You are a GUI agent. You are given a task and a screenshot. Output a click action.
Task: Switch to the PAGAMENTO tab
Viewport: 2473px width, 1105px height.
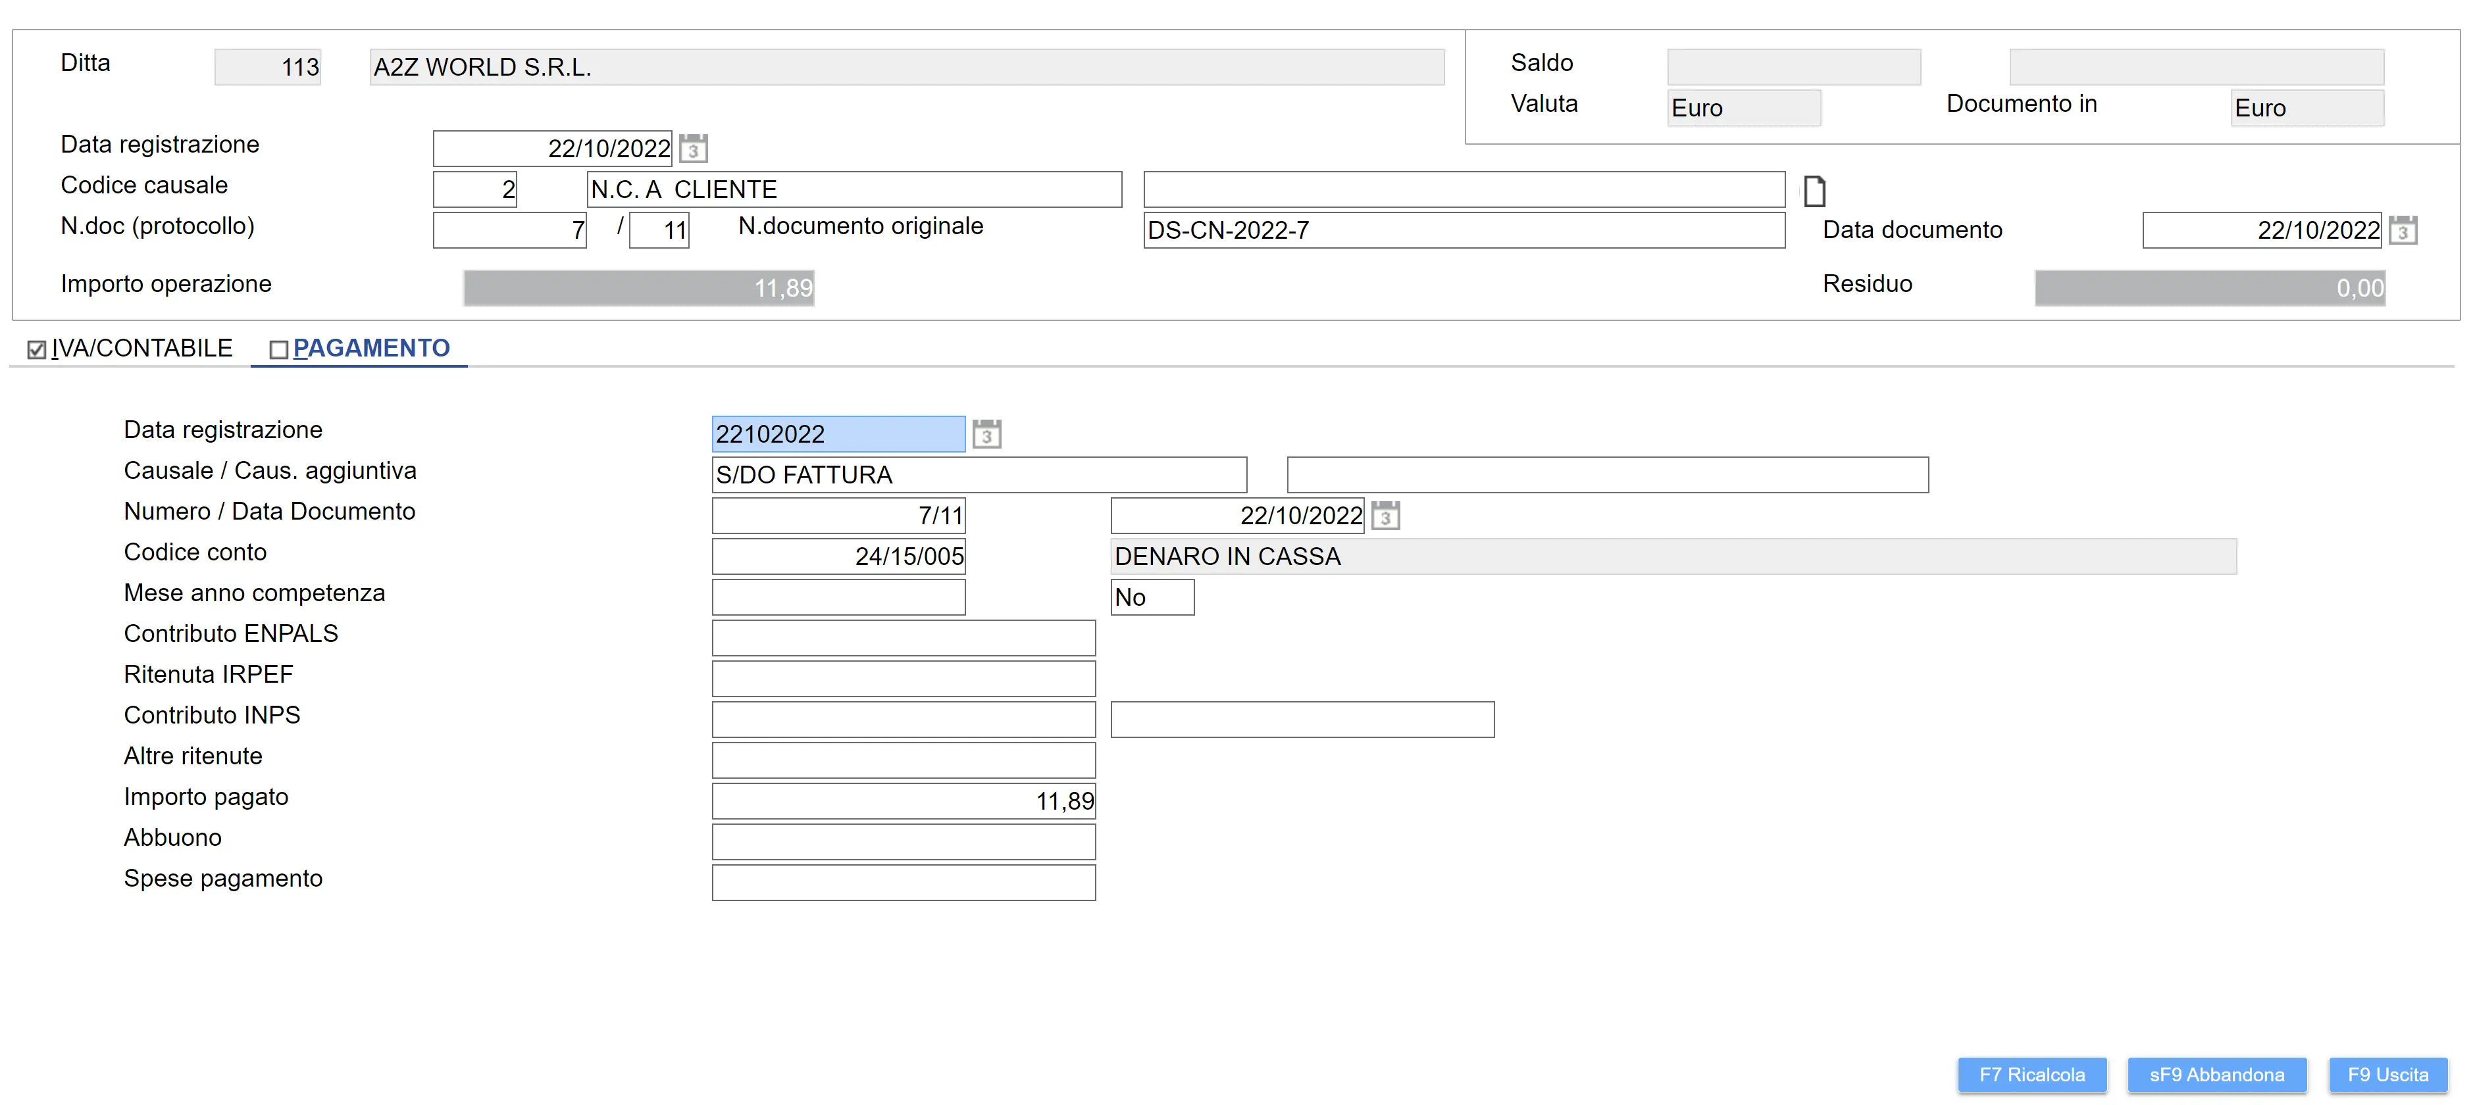coord(370,348)
